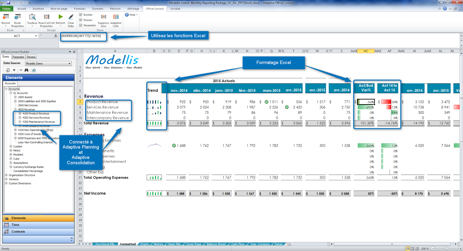Open the Données ribbon tab
Screen dimensions: 463x251
coord(98,9)
